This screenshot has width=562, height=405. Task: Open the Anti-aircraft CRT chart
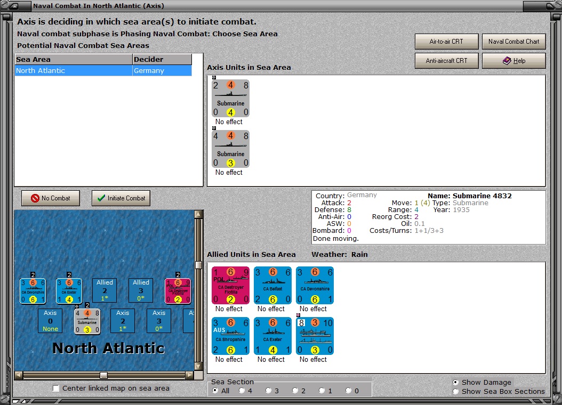[x=447, y=61]
